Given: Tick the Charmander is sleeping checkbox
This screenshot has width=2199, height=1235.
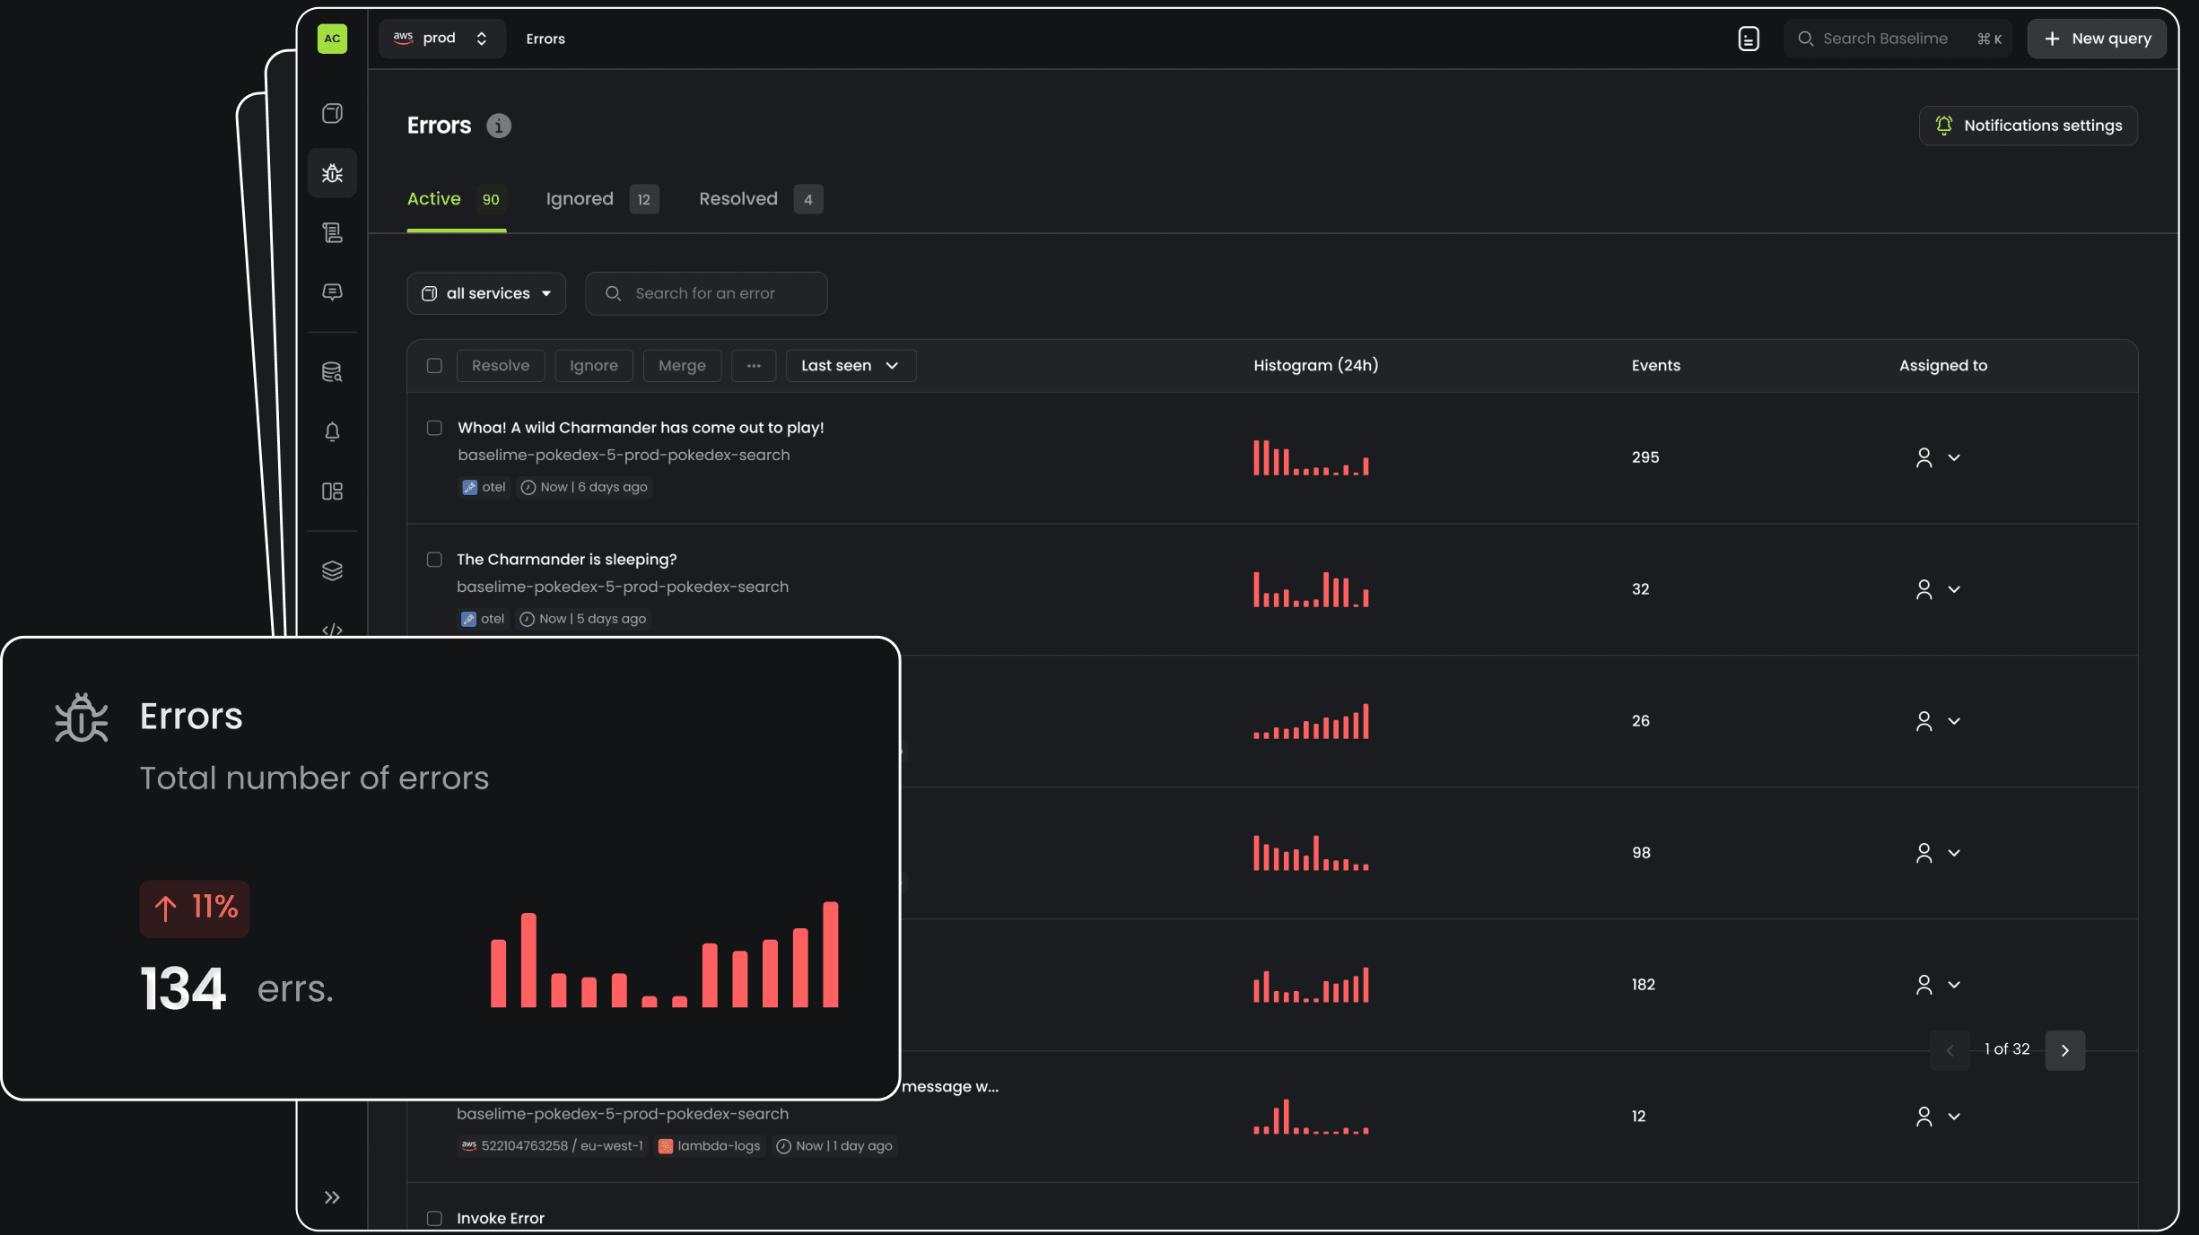Looking at the screenshot, I should [434, 560].
